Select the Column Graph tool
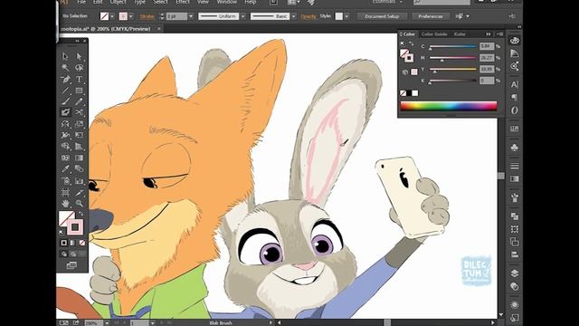This screenshot has height=326, width=579. tap(79, 181)
